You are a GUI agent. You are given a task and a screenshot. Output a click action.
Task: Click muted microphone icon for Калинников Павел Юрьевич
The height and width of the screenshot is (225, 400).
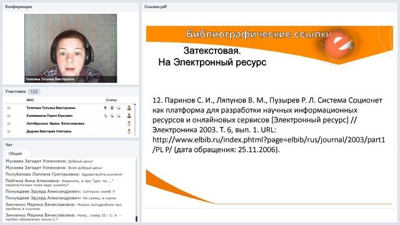106,116
